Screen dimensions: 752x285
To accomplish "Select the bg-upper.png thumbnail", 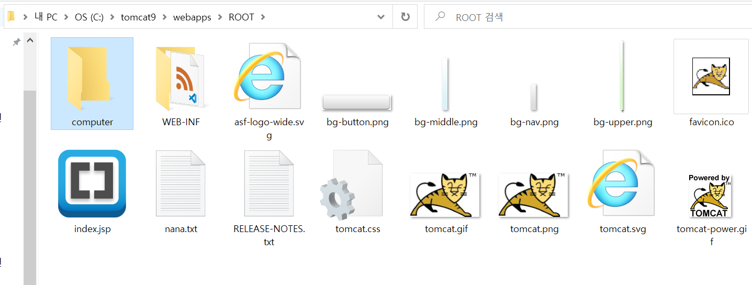I will 622,76.
